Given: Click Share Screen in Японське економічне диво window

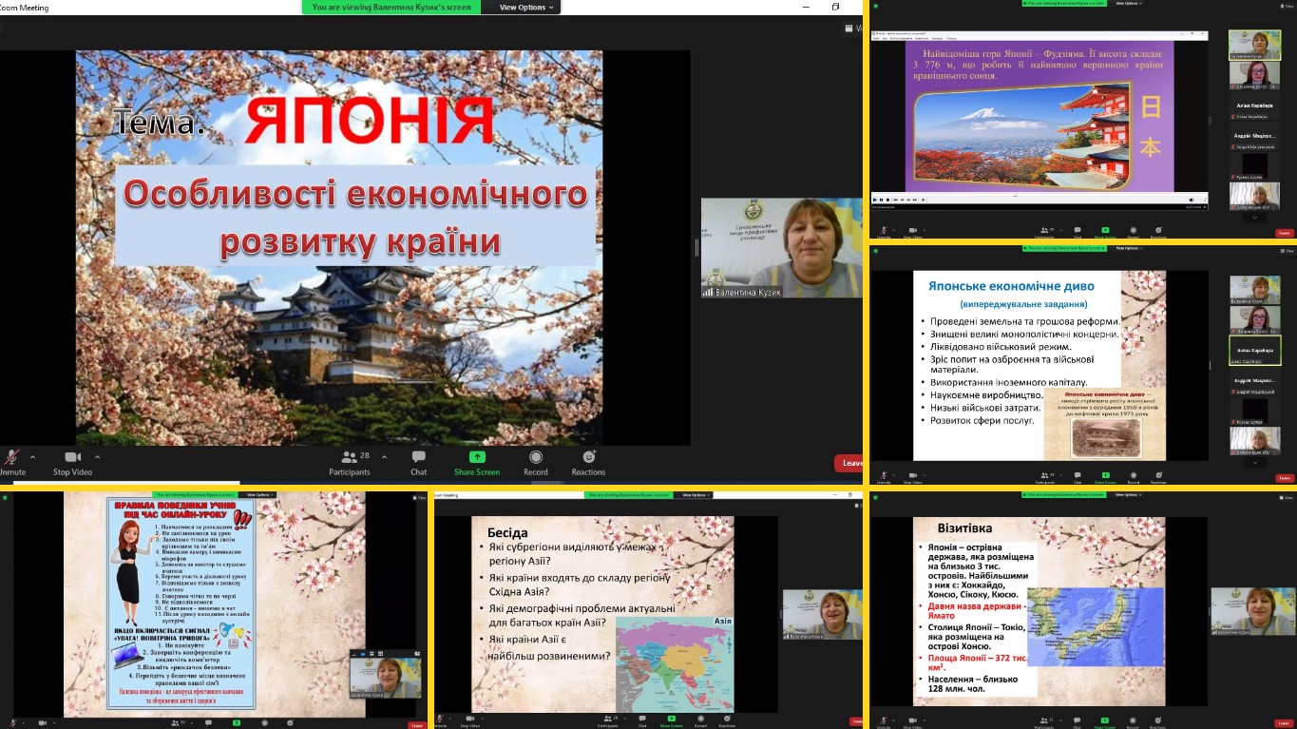Looking at the screenshot, I should pyautogui.click(x=1105, y=476).
